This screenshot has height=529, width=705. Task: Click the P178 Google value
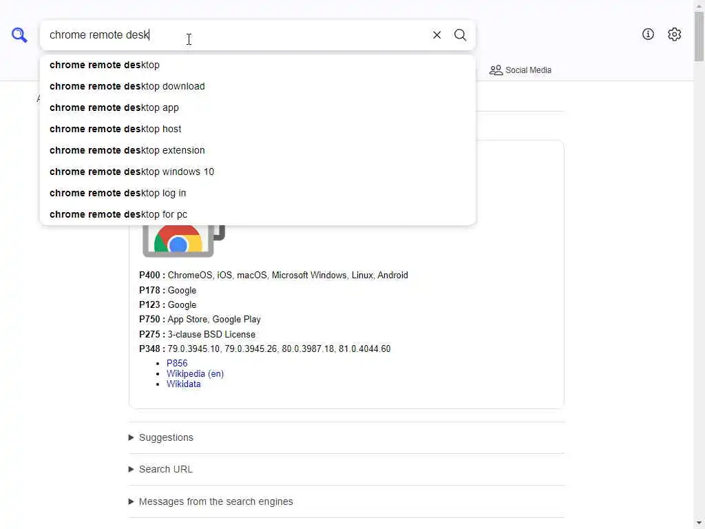[x=182, y=291]
